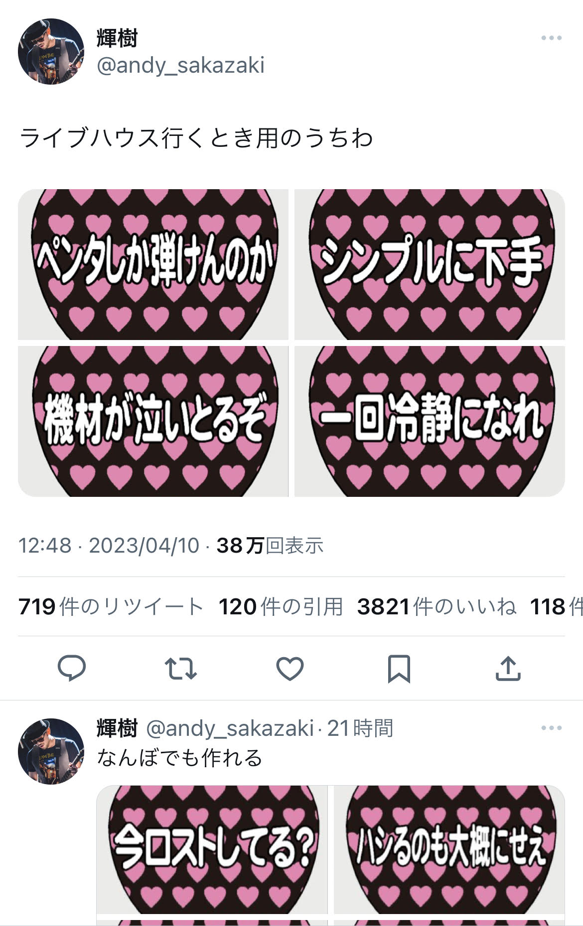
Task: Tap the reply speech bubble icon
Action: pyautogui.click(x=72, y=668)
